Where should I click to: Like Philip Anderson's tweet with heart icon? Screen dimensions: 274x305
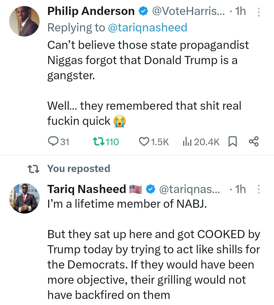point(144,142)
